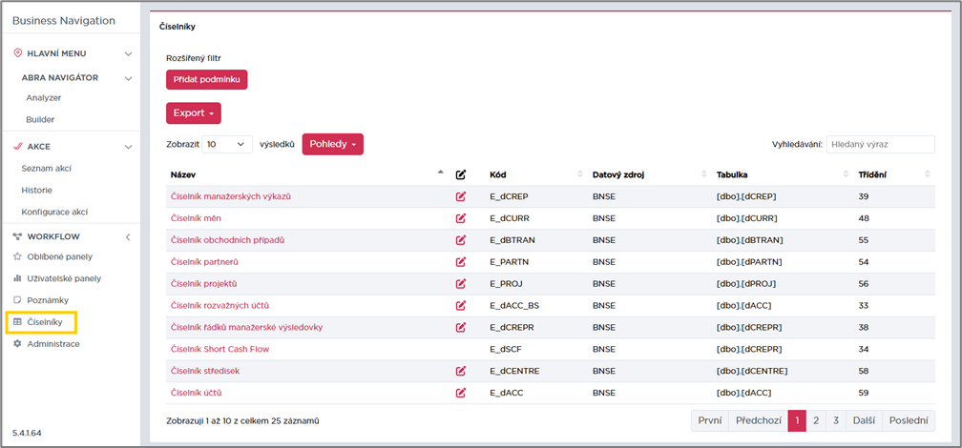
Task: Click the edit icon for Číselník partnerů
Action: 461,262
